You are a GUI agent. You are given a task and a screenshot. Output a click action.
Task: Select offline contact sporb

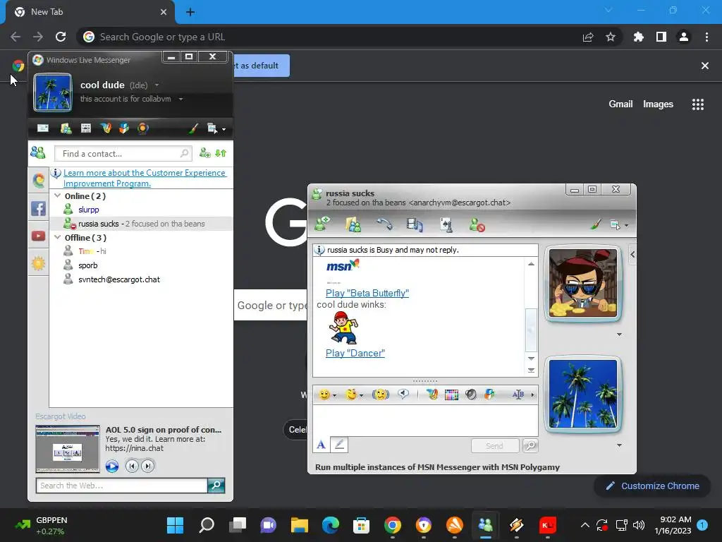click(87, 265)
